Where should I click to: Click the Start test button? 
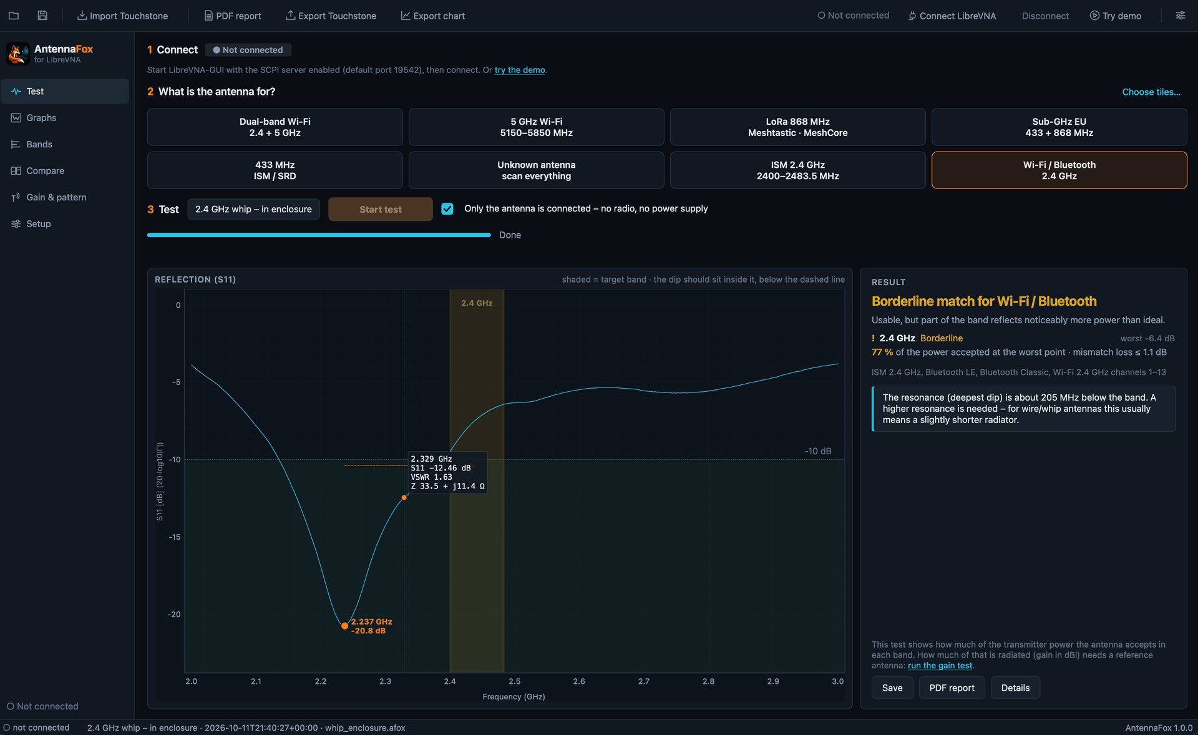[x=380, y=209]
